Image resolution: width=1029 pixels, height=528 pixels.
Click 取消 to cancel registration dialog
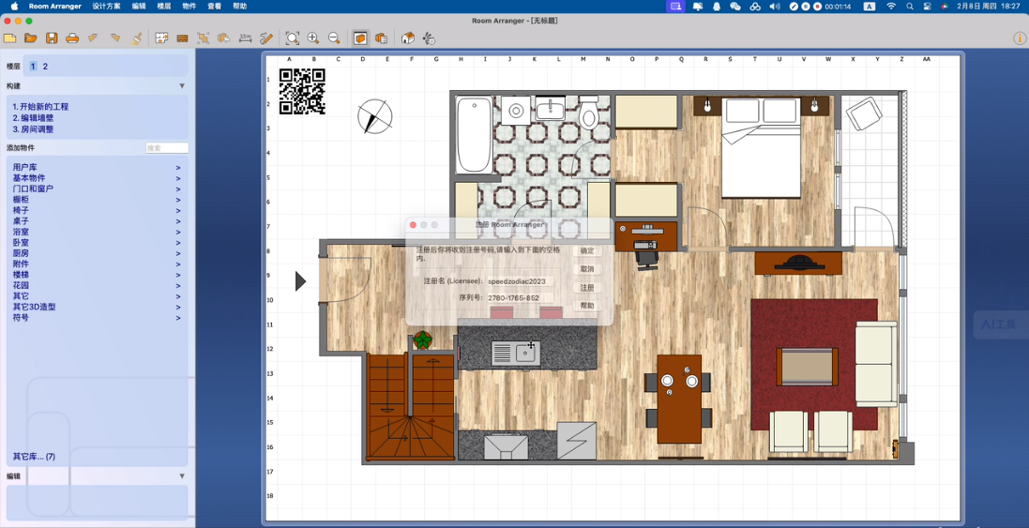click(586, 269)
